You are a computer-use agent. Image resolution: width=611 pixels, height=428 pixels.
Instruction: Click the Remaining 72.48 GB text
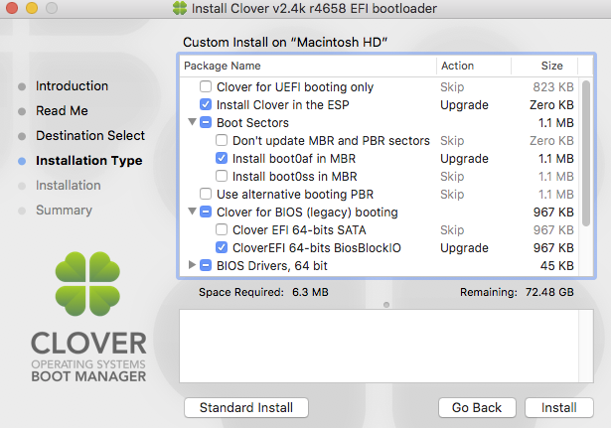(517, 292)
